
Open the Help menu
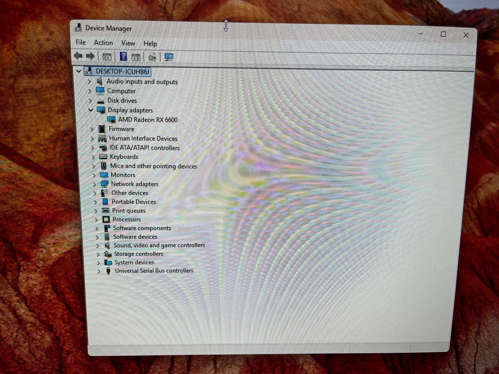point(150,44)
